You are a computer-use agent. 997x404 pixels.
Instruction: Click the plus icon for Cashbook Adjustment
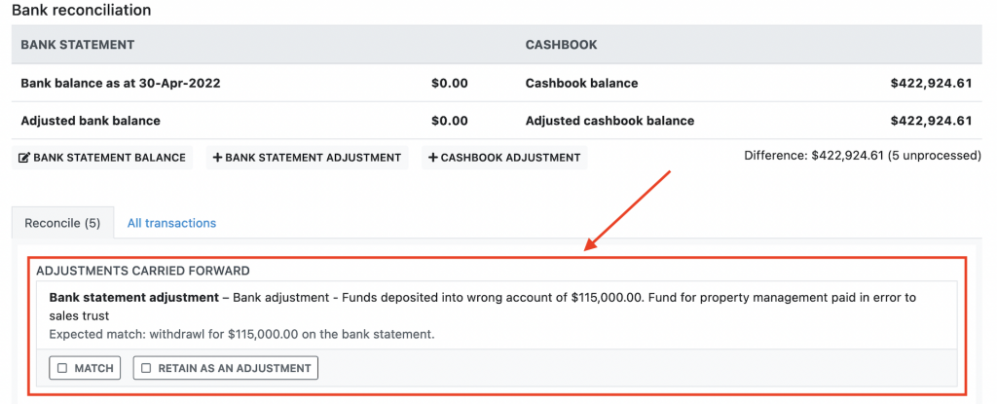(433, 158)
